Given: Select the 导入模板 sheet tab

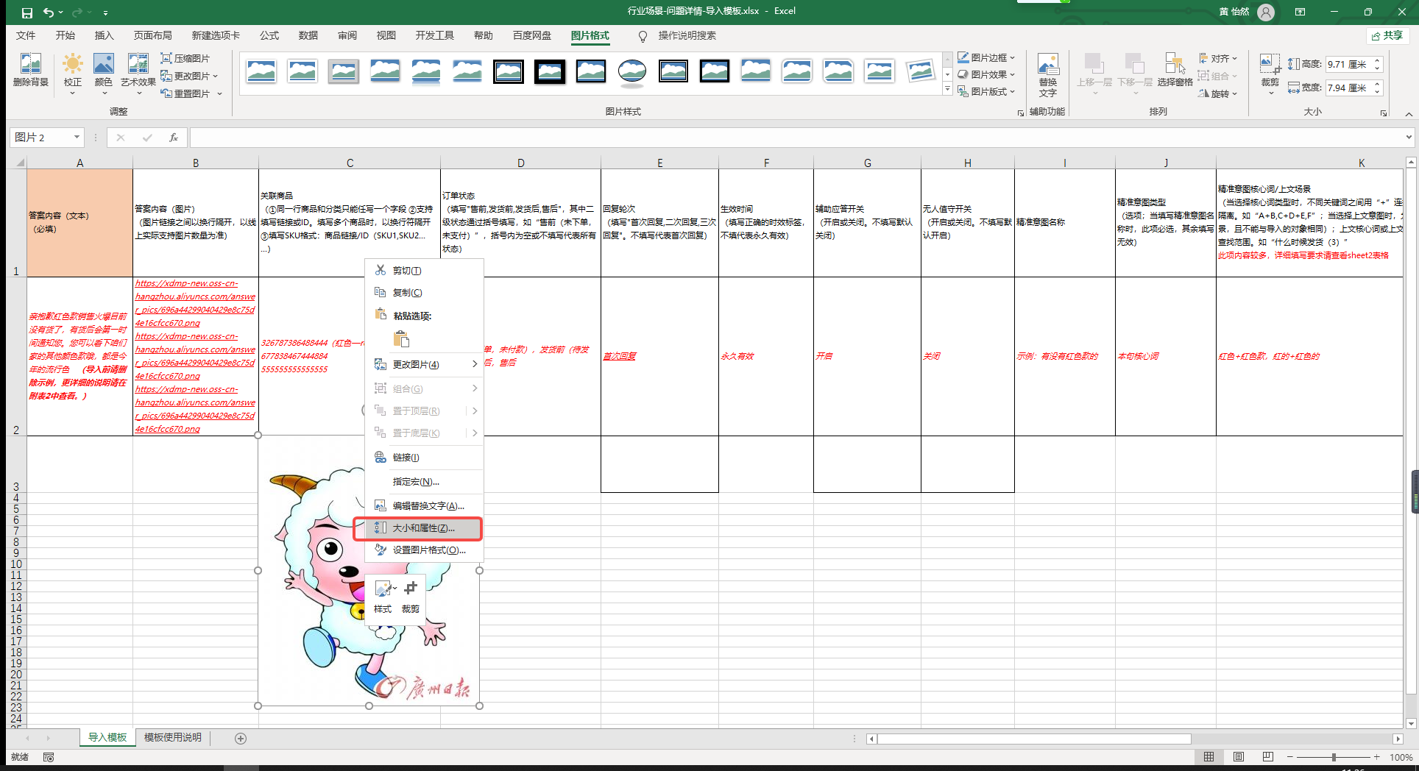Looking at the screenshot, I should 107,737.
